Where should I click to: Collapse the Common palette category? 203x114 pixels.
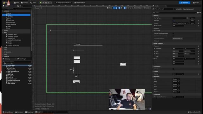click(x=3, y=11)
